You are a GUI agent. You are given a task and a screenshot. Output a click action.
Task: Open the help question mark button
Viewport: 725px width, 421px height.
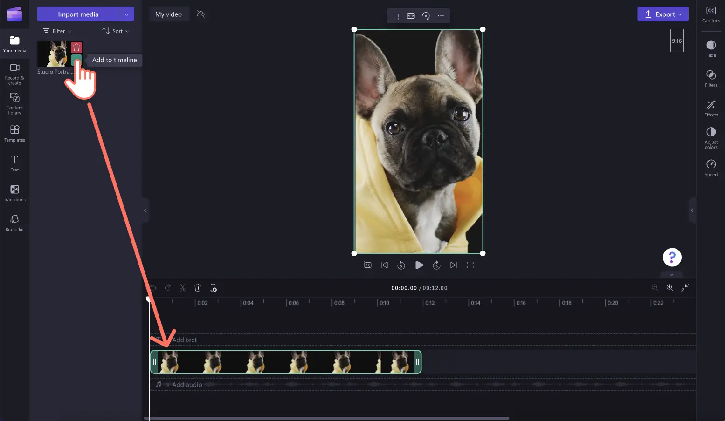[x=672, y=257]
